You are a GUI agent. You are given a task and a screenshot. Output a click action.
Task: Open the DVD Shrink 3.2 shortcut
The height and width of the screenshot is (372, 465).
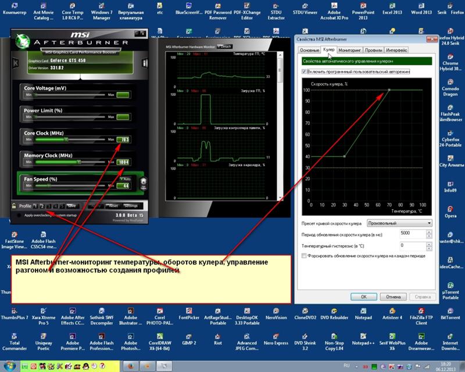coord(305,341)
